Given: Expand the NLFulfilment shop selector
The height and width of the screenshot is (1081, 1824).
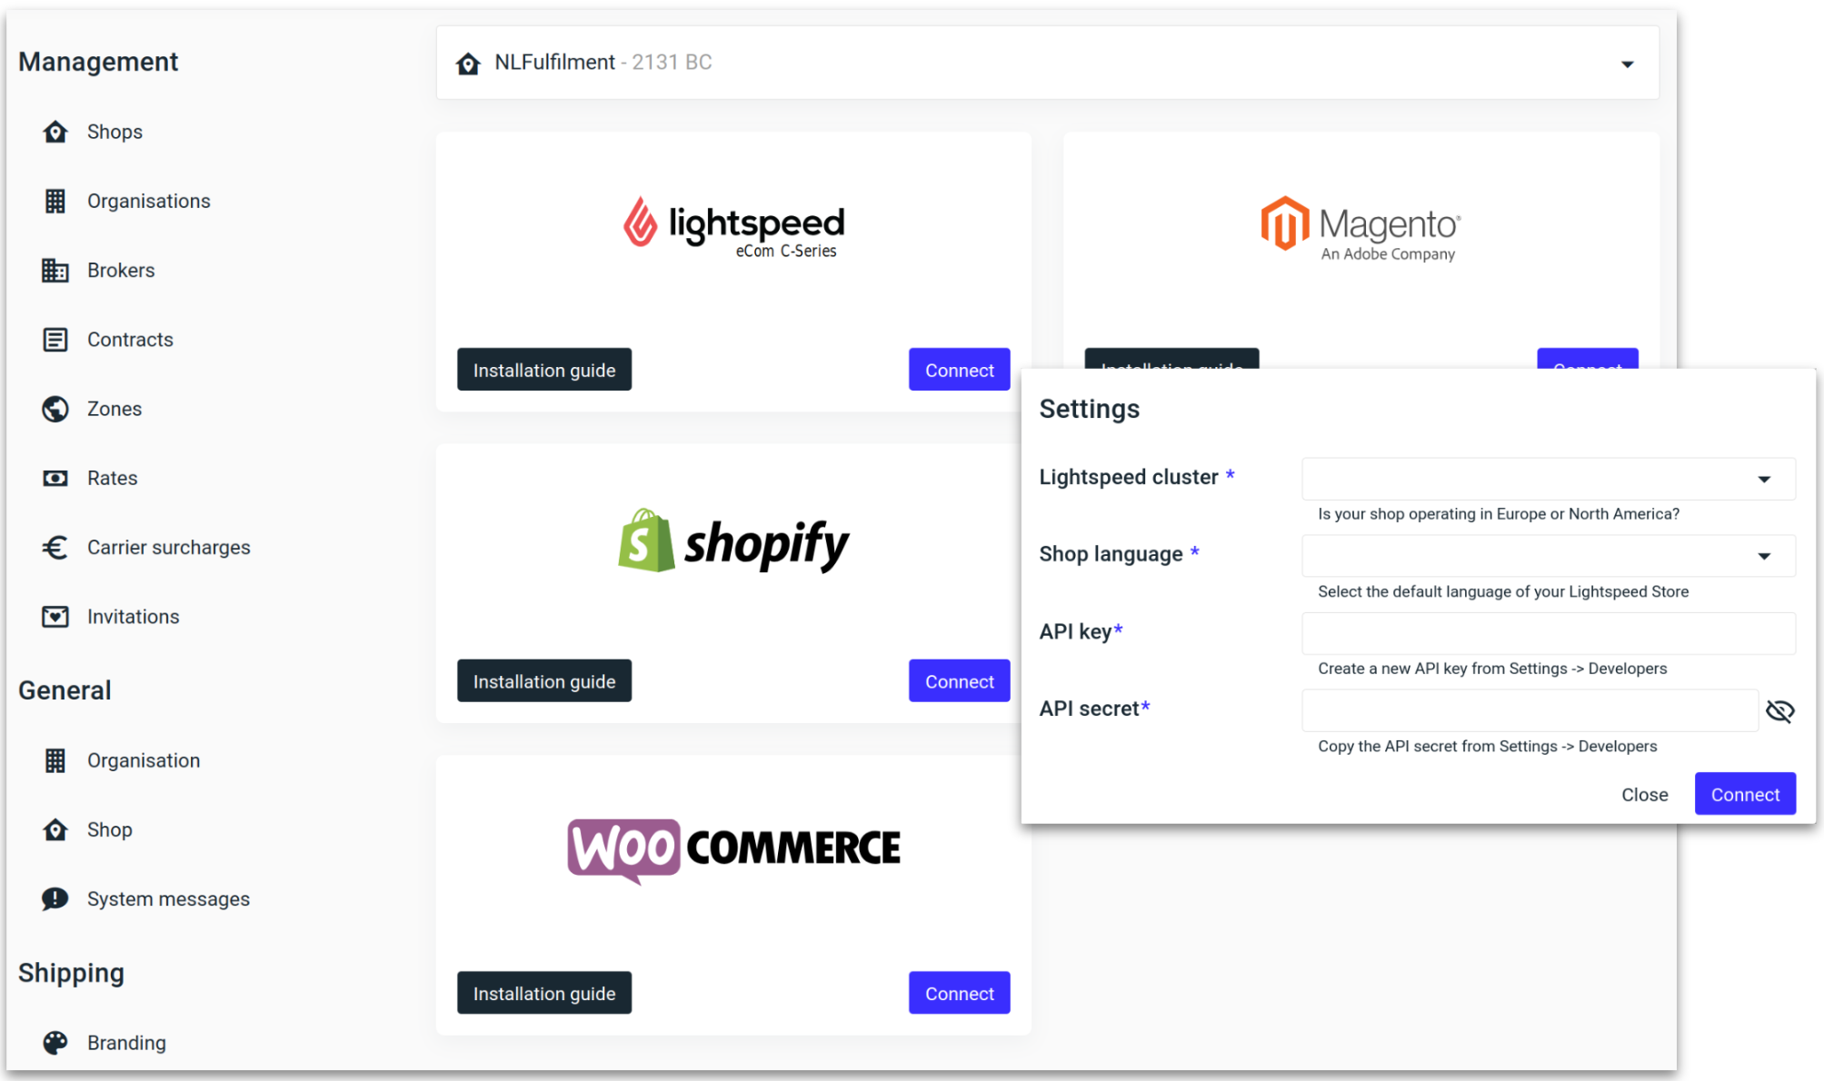Looking at the screenshot, I should click(x=1627, y=64).
